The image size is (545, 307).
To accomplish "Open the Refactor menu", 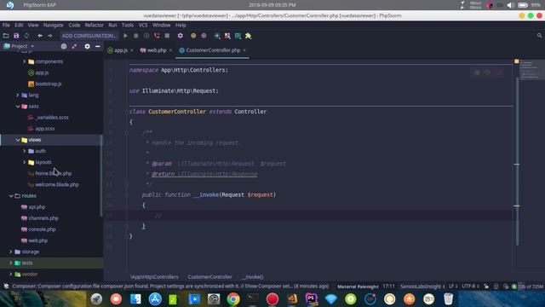I will tap(95, 25).
